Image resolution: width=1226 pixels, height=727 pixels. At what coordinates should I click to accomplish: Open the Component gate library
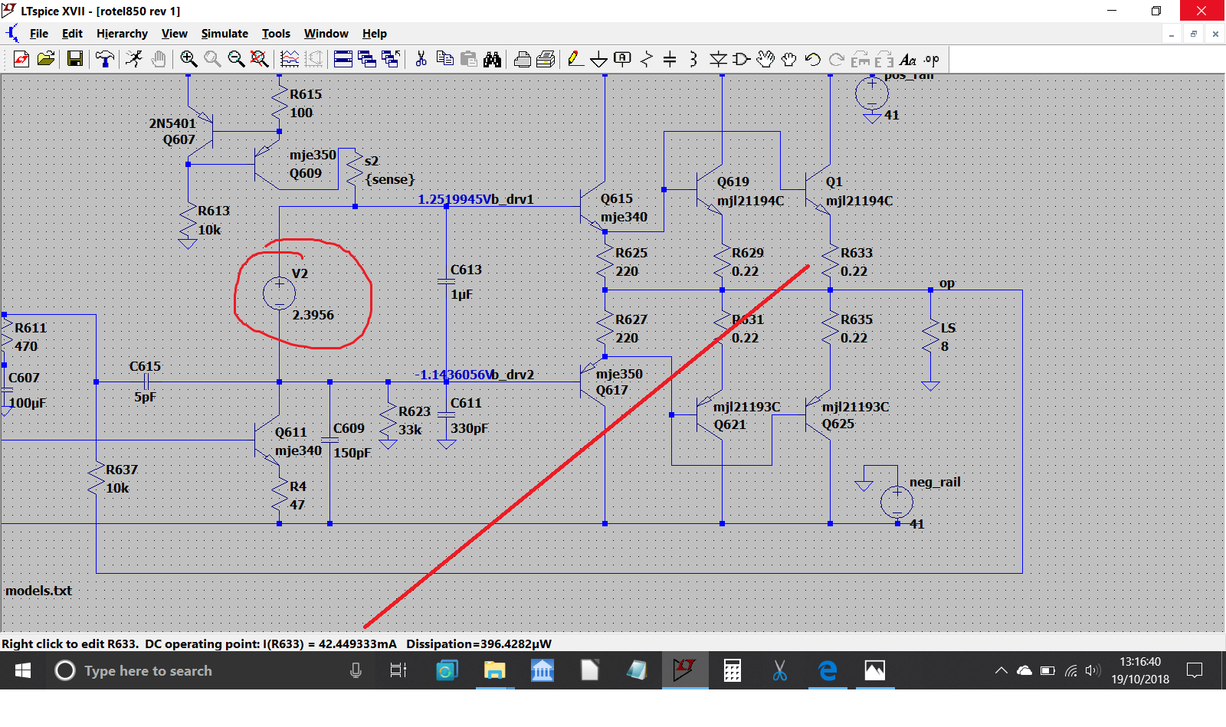pyautogui.click(x=742, y=59)
